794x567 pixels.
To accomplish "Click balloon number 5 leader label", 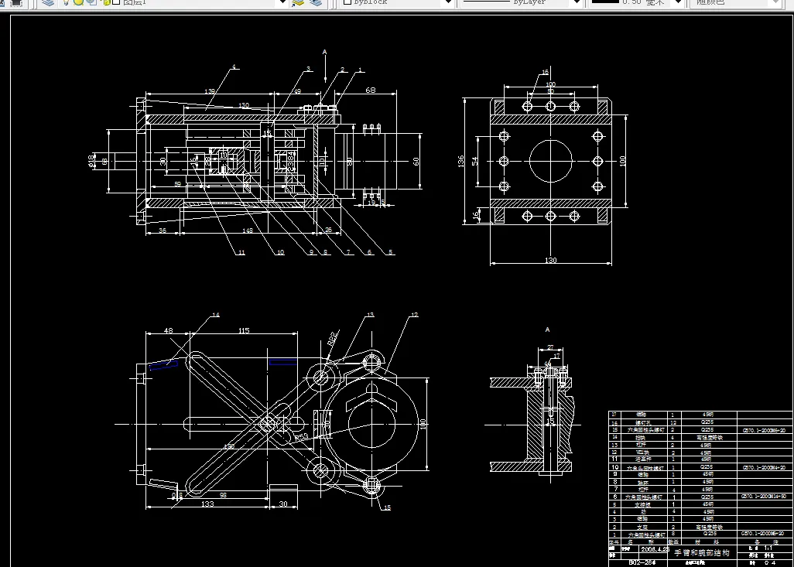I will (x=390, y=252).
